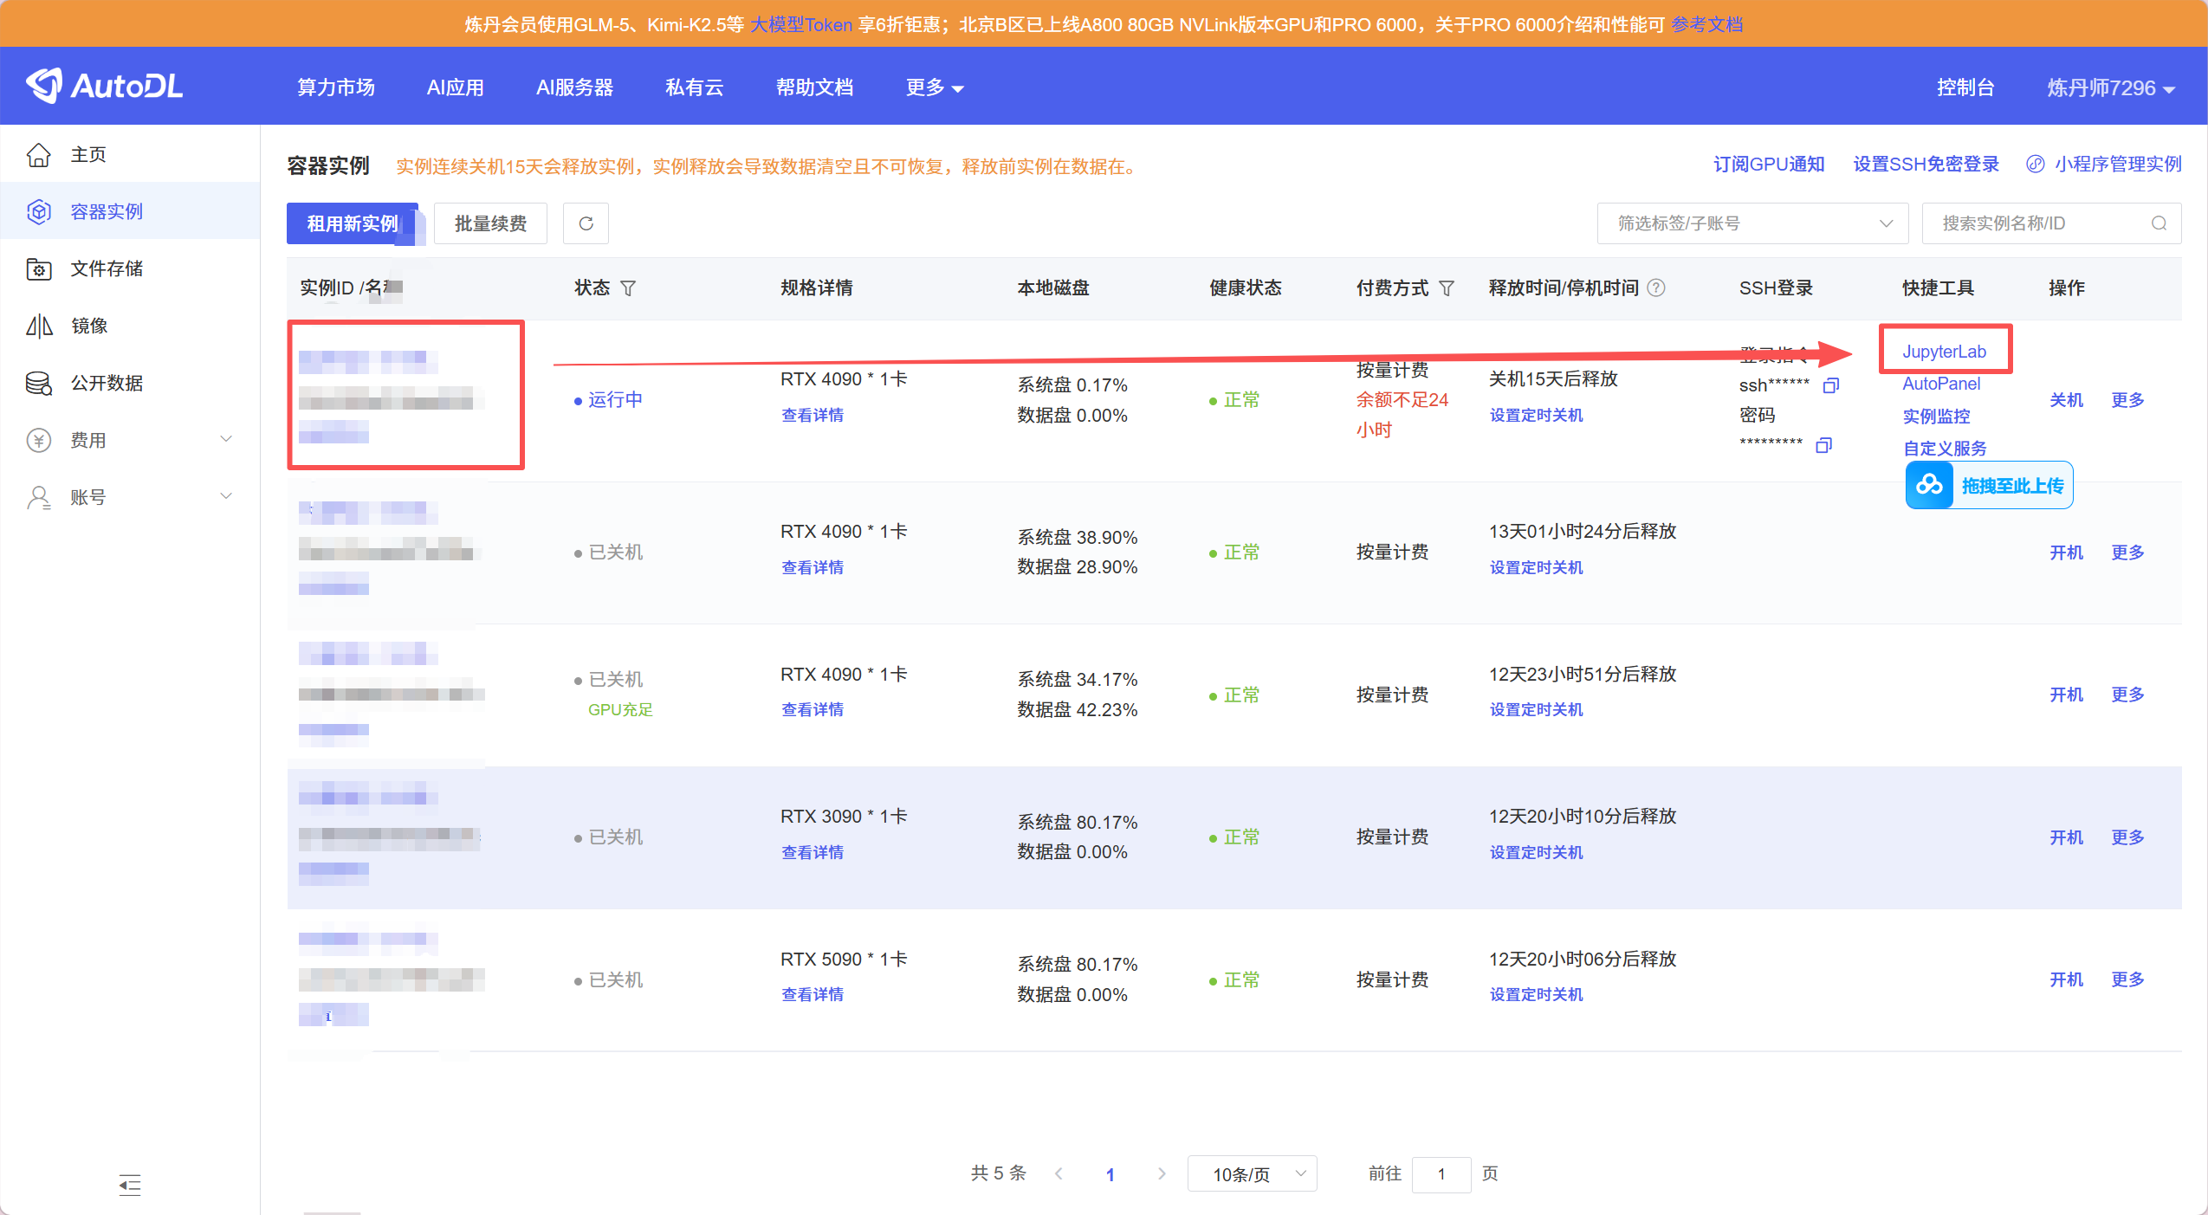Click the help icon next to 释放时间/停机时间
Viewport: 2208px width, 1215px height.
click(x=1655, y=288)
